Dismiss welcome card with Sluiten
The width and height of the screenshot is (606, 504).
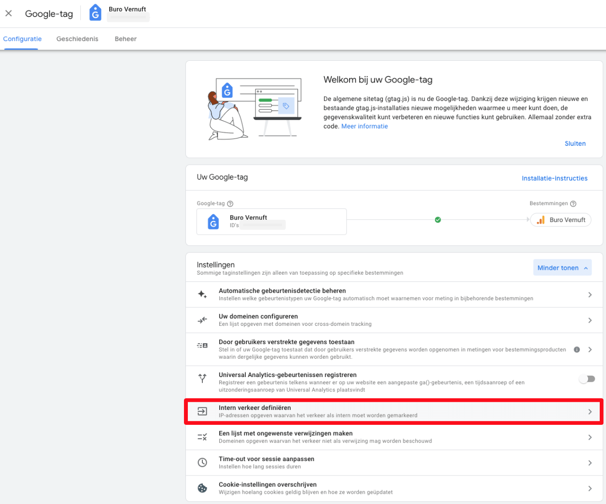pos(575,143)
